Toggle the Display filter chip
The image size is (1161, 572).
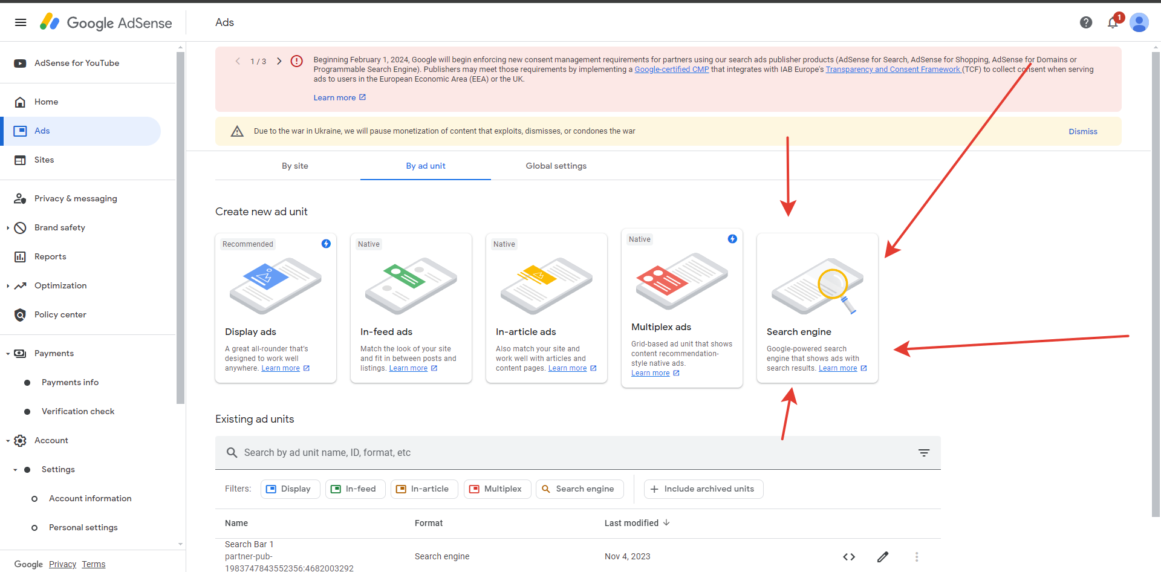[x=290, y=489]
